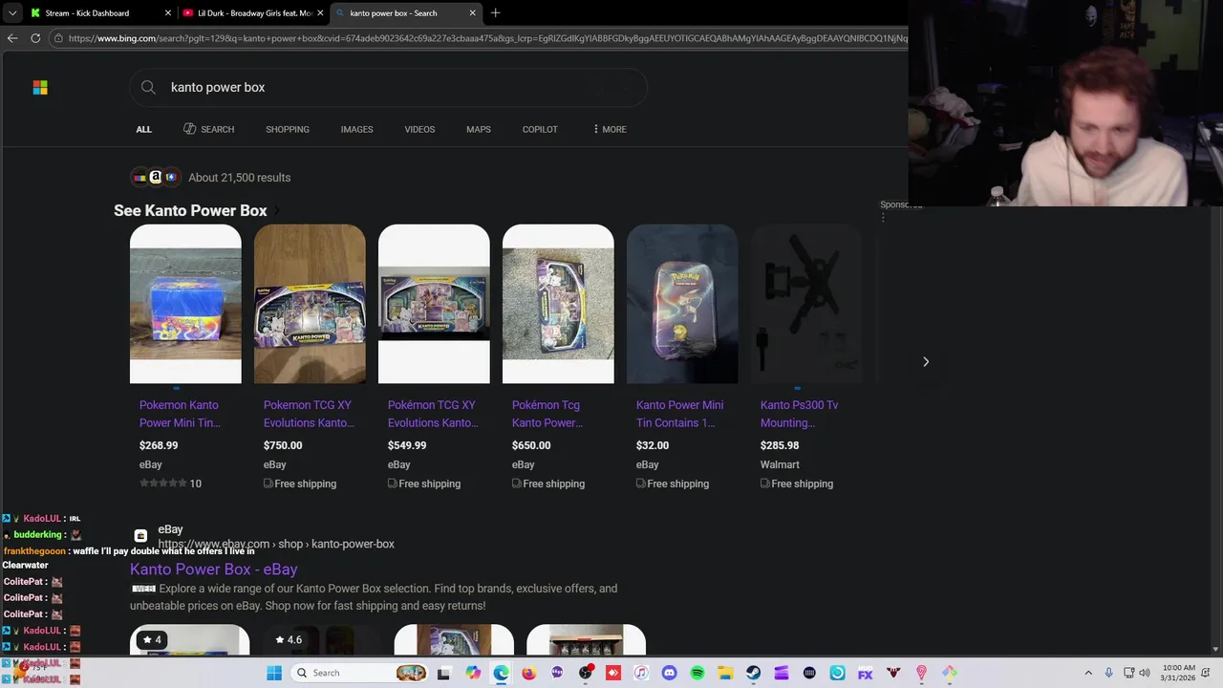Advance product carousel with right chevron

click(x=925, y=361)
